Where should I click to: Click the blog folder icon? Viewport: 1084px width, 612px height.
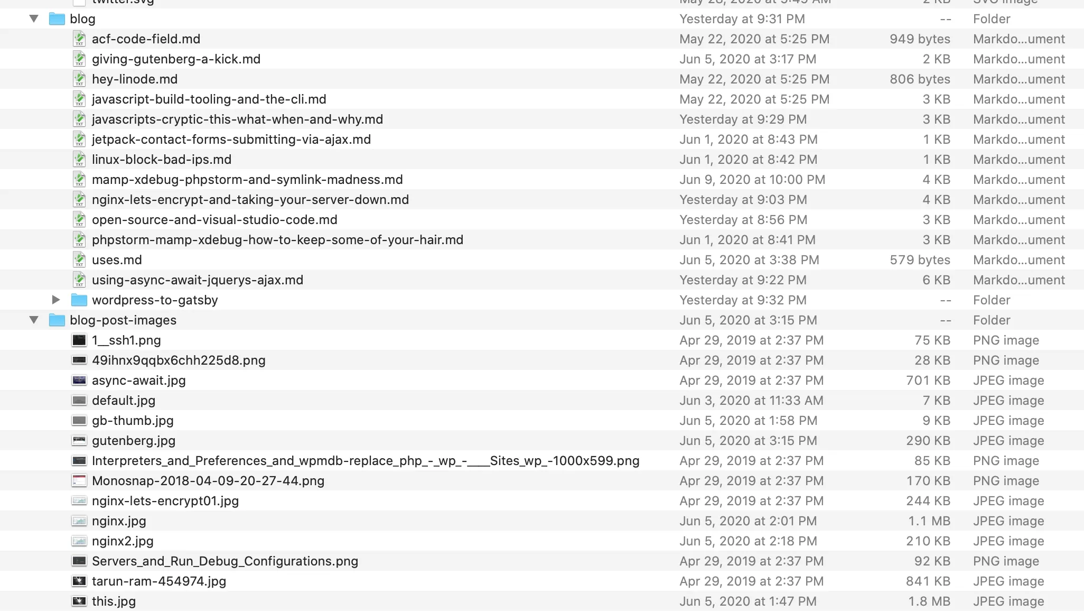tap(57, 18)
